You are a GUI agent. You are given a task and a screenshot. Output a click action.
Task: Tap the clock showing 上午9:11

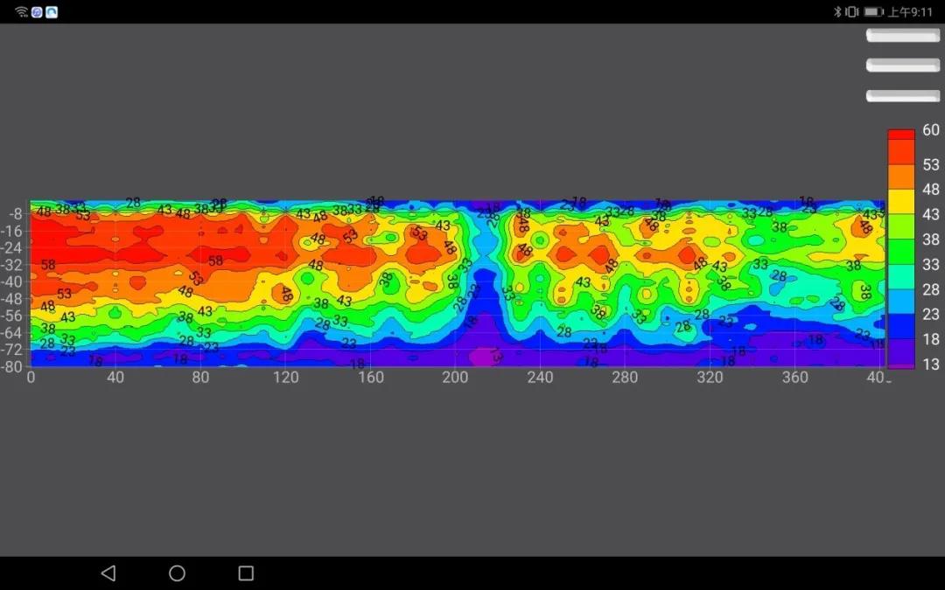(910, 12)
